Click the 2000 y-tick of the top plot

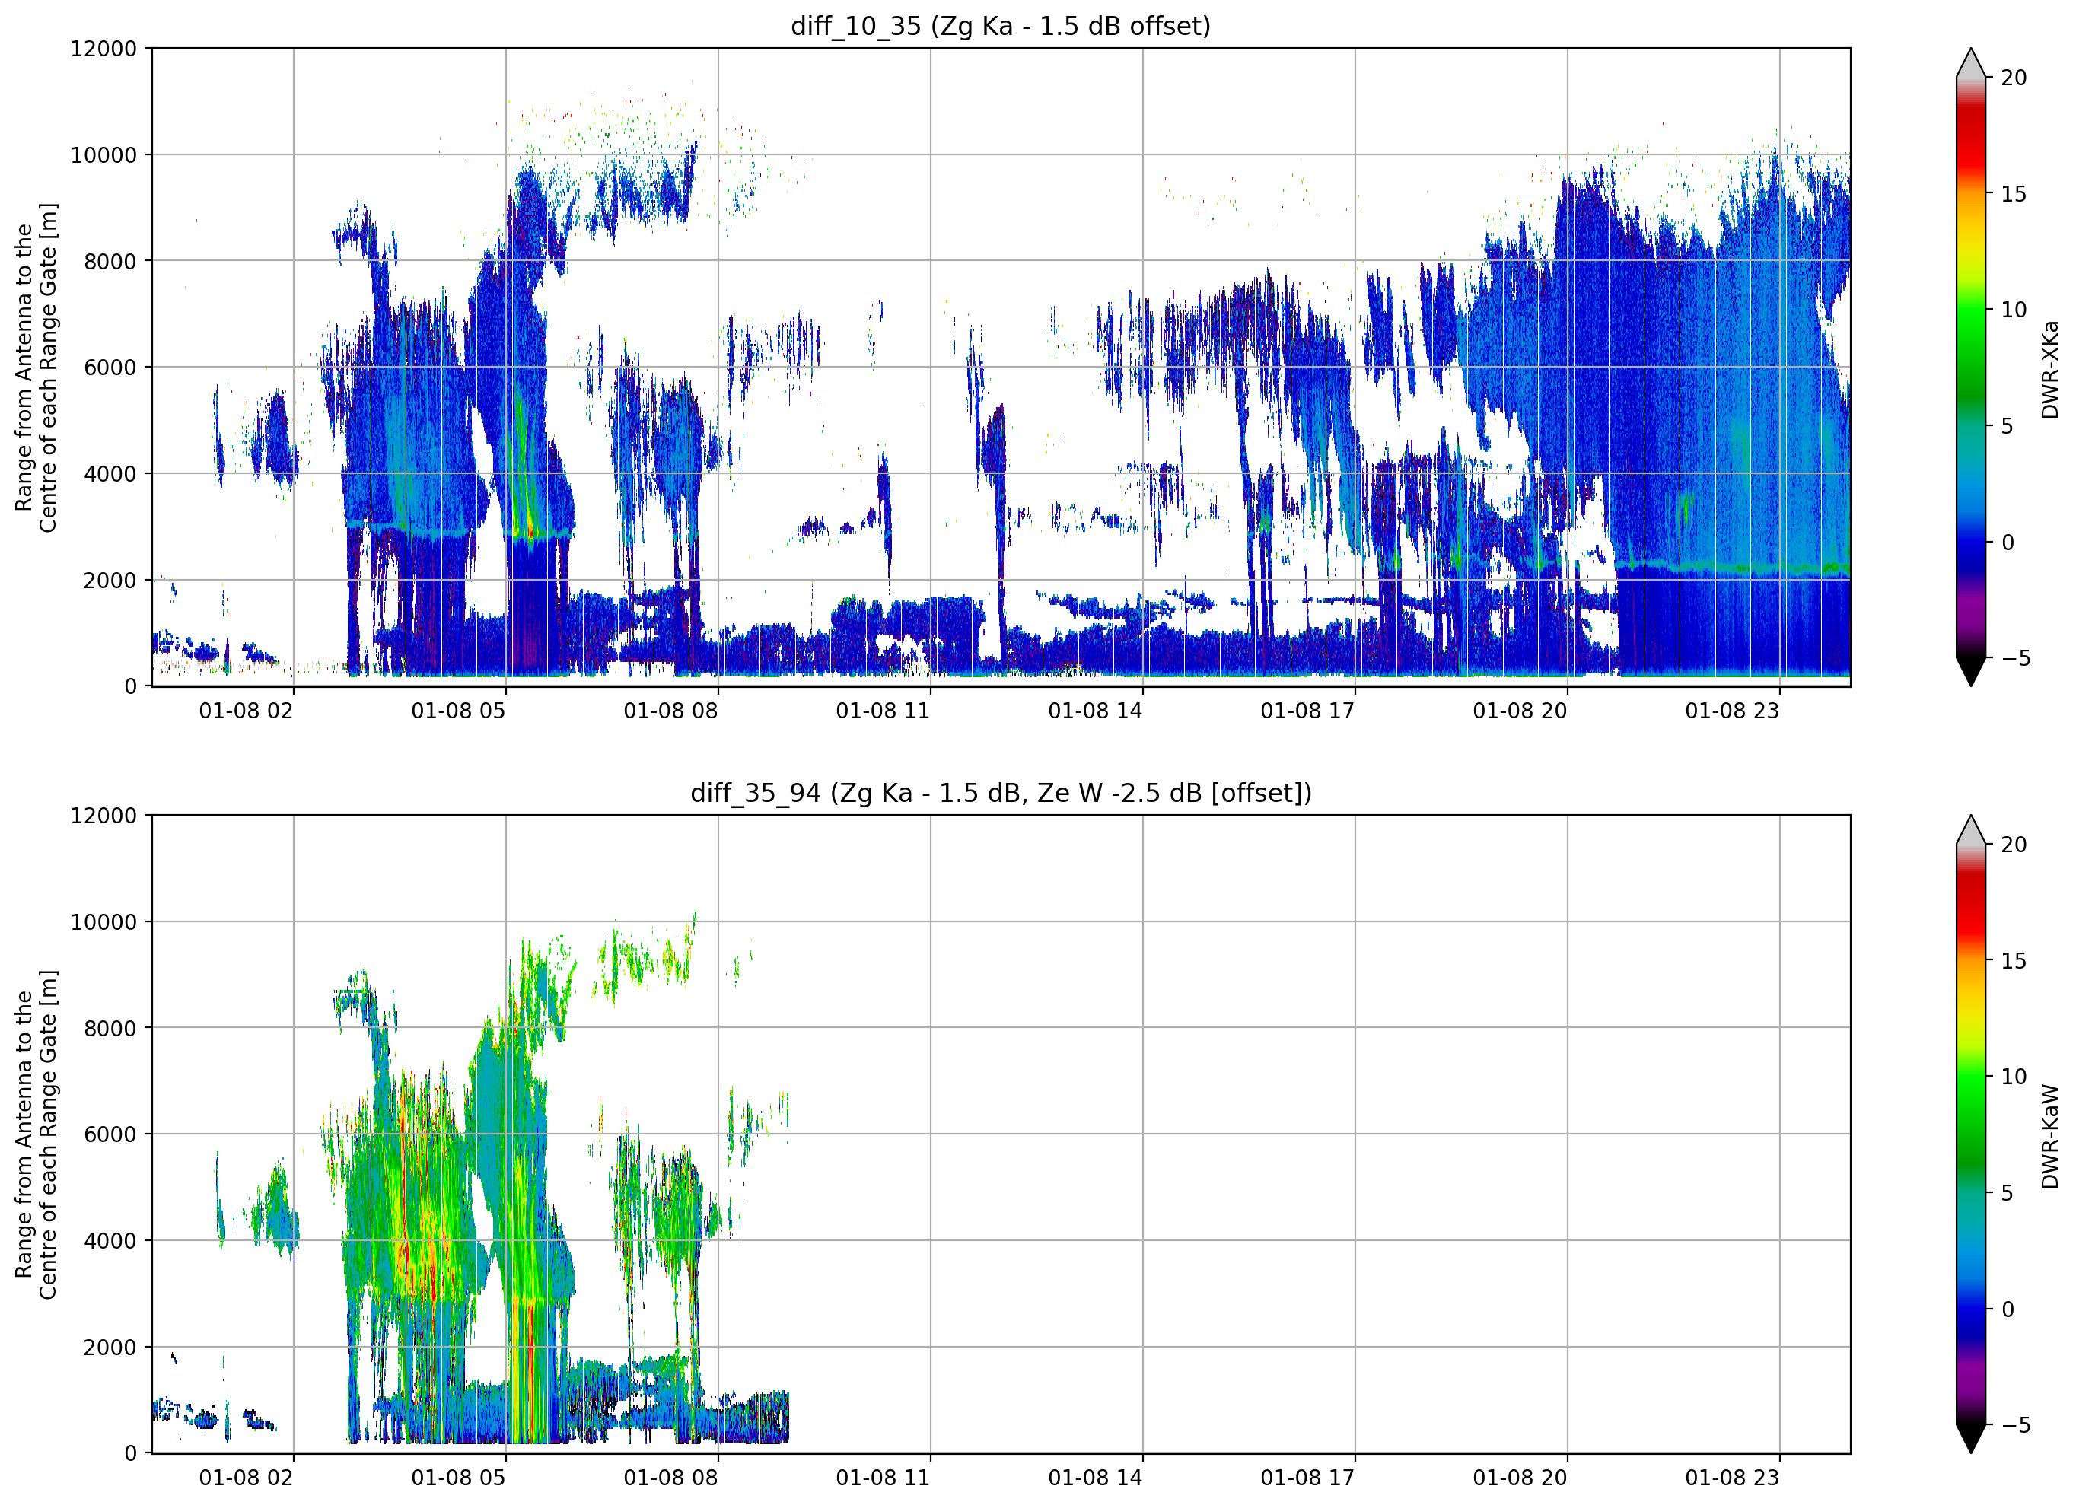110,581
